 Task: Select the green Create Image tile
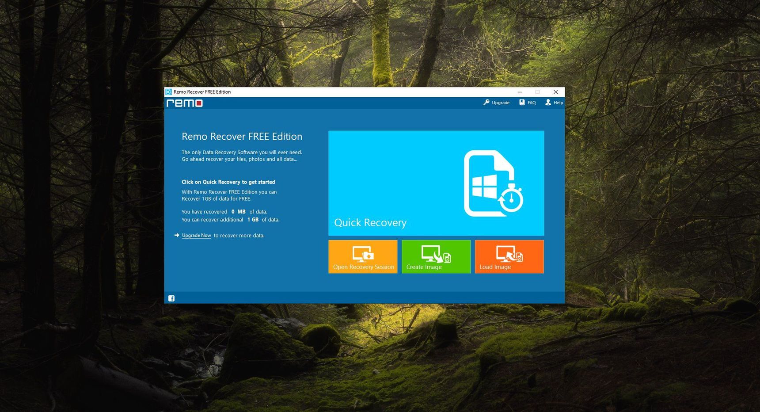(x=436, y=257)
